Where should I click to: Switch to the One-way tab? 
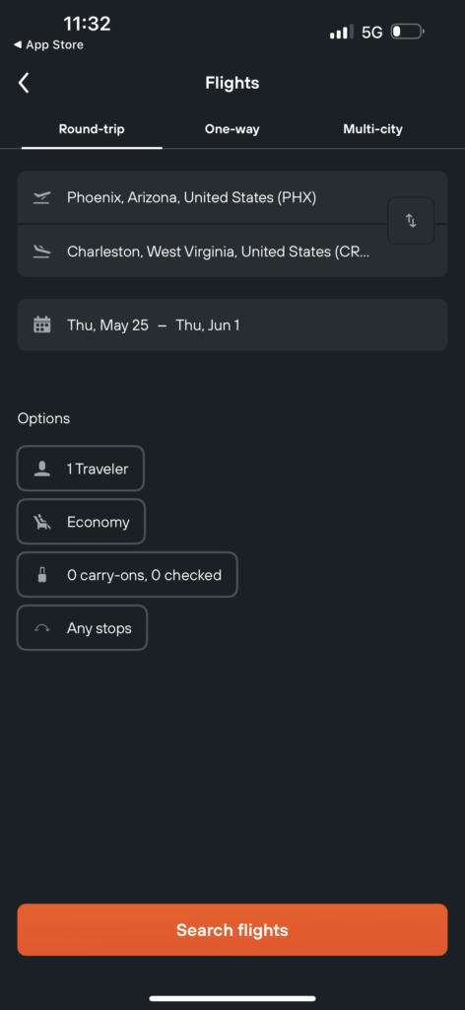[232, 129]
